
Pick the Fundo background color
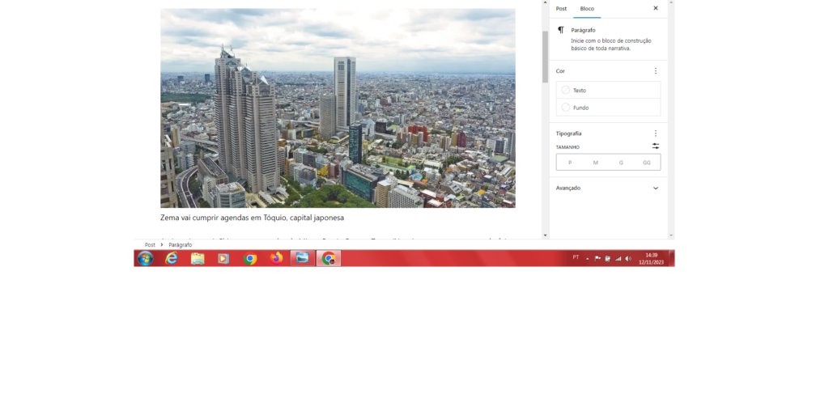tap(608, 108)
